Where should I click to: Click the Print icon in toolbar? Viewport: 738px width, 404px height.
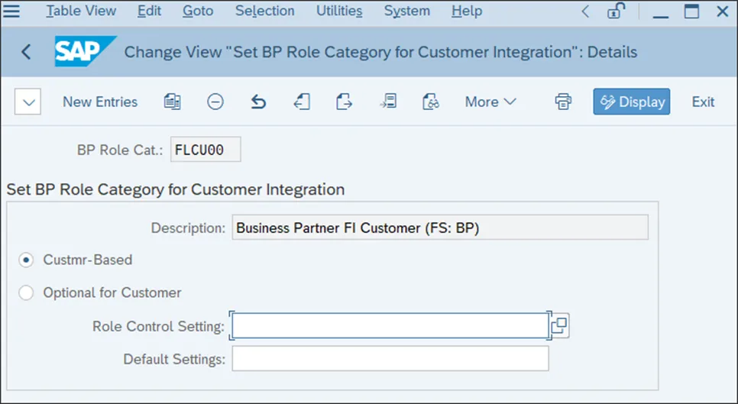pos(563,102)
